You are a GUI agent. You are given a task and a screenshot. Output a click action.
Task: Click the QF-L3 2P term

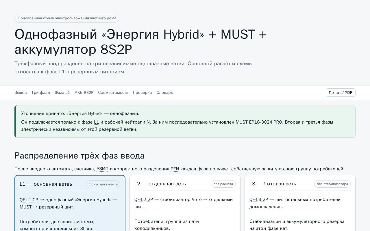click(259, 200)
